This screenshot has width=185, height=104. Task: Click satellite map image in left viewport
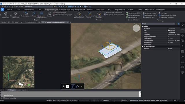[x=18, y=72]
